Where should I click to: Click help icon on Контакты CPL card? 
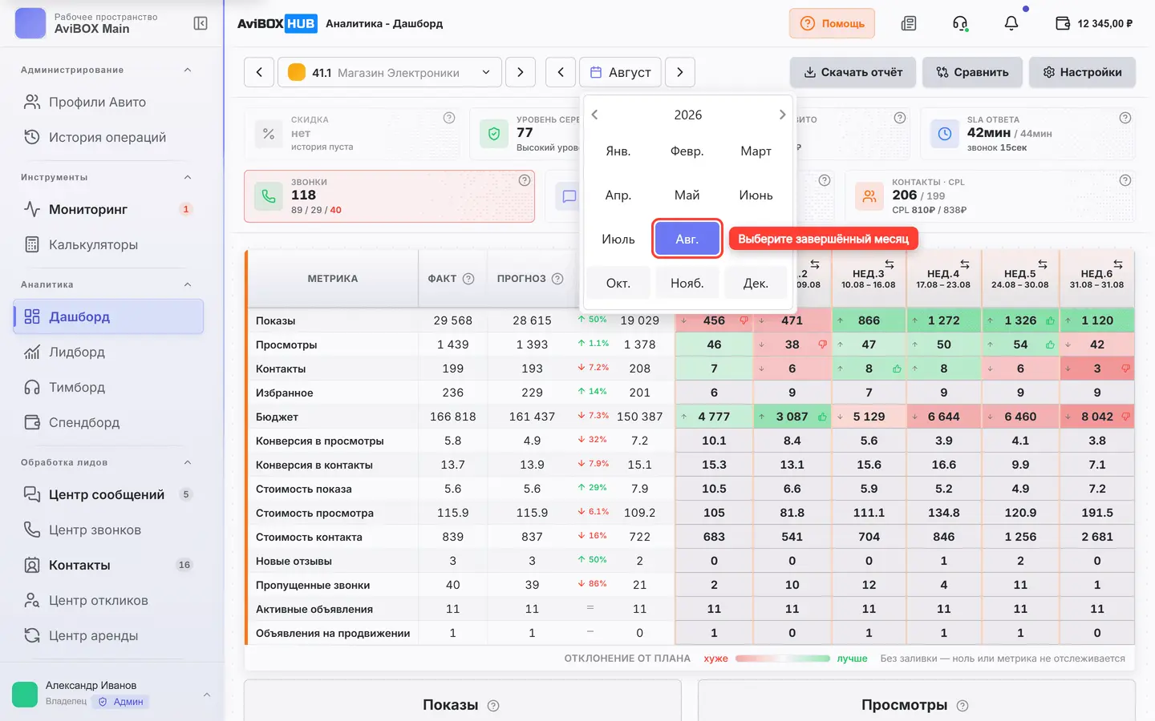pyautogui.click(x=1125, y=180)
